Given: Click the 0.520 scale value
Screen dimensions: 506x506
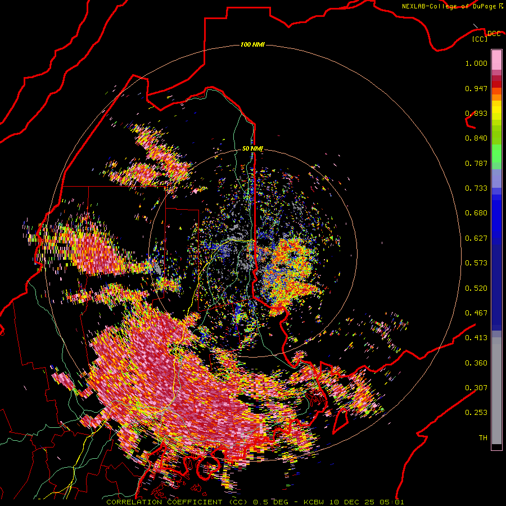Looking at the screenshot, I should pos(476,288).
